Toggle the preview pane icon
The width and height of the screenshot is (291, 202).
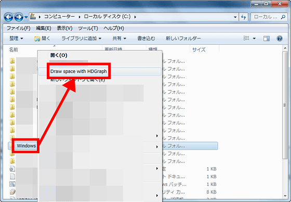click(x=267, y=39)
